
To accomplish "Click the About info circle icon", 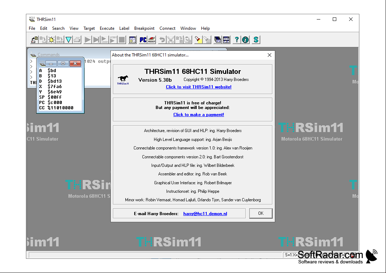I will (x=245, y=40).
